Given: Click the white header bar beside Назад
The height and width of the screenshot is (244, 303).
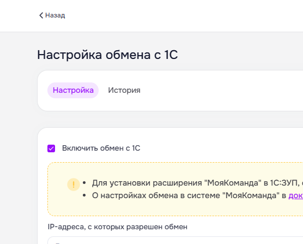Looking at the screenshot, I should click(x=174, y=15).
